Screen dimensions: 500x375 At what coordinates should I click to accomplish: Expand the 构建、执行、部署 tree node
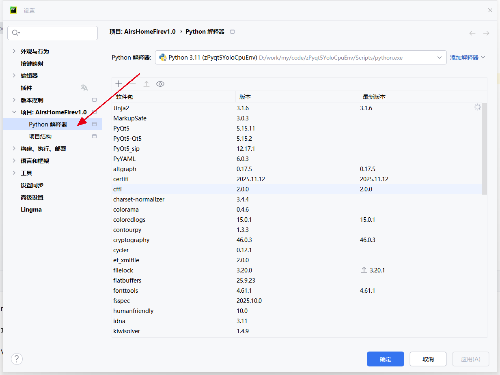(x=14, y=148)
